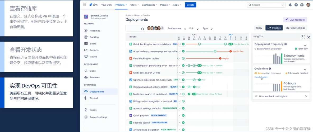
Task: Open View settings
Action: click(296, 28)
